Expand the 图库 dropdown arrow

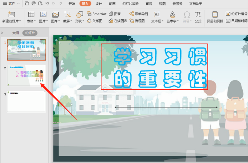tap(59, 21)
